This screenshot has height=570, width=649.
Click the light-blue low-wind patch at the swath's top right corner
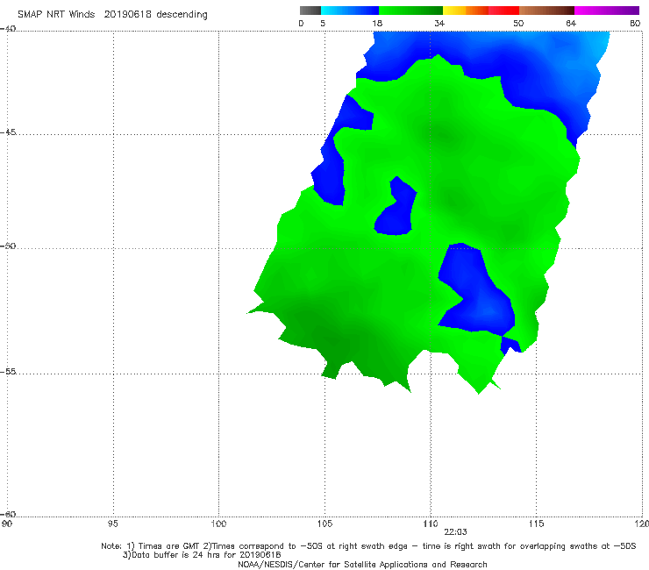pyautogui.click(x=598, y=45)
